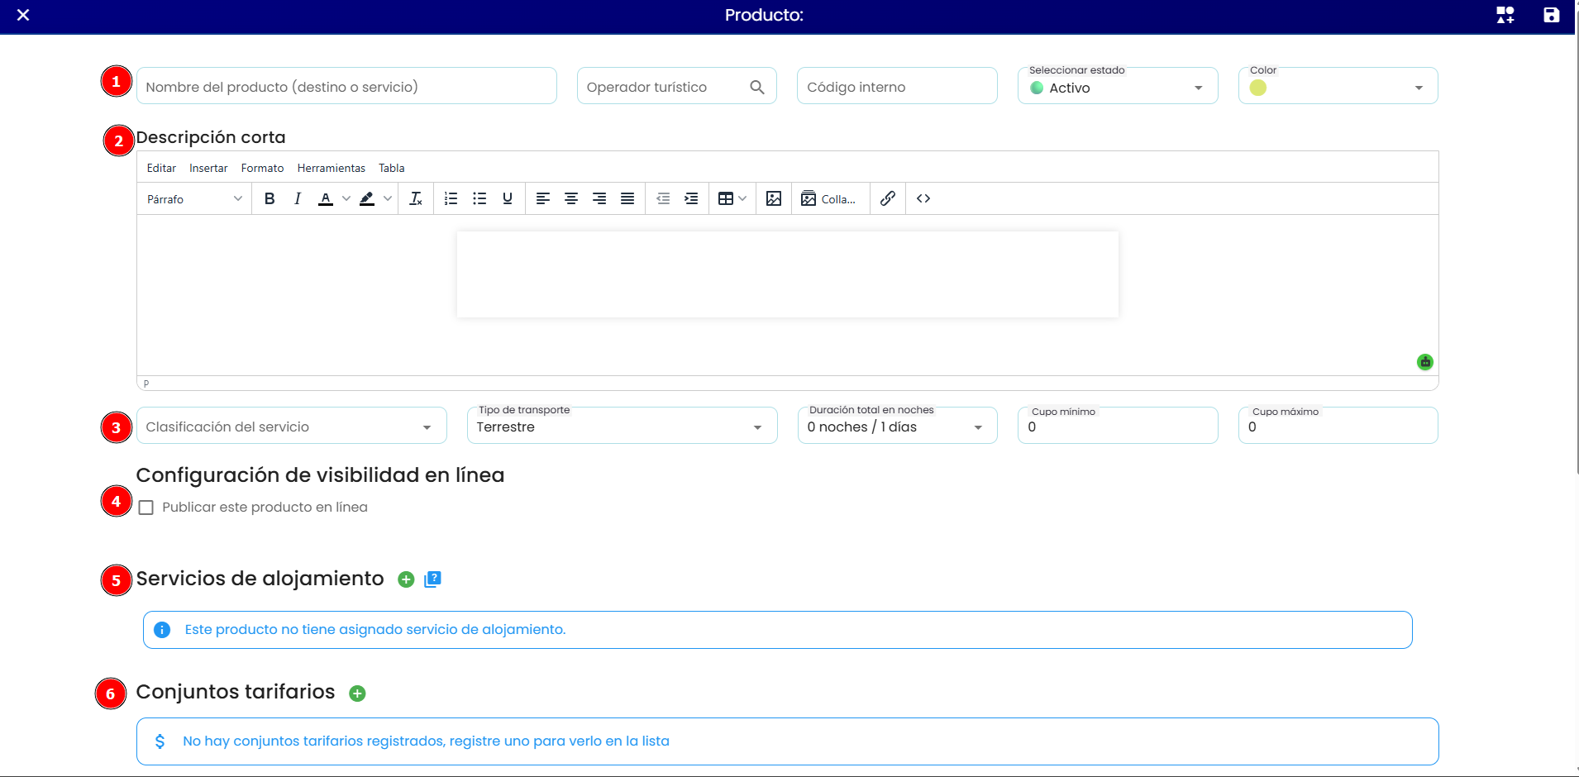This screenshot has height=777, width=1579.
Task: Click the save icon in the header
Action: [1551, 15]
